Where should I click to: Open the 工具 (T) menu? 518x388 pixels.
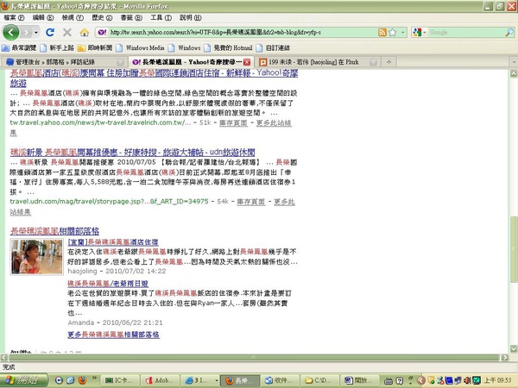click(x=161, y=18)
